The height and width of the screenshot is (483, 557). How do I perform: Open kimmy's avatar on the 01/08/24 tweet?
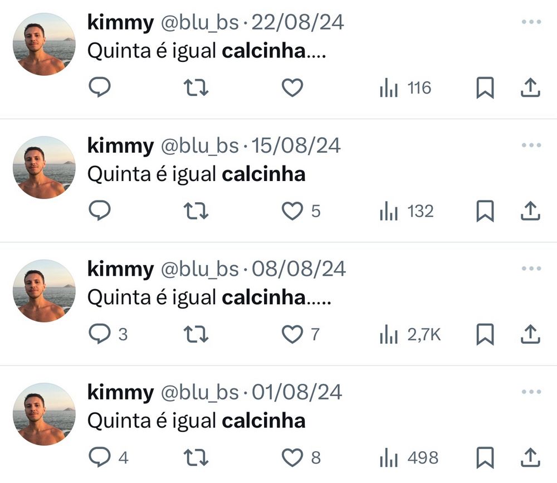point(44,414)
